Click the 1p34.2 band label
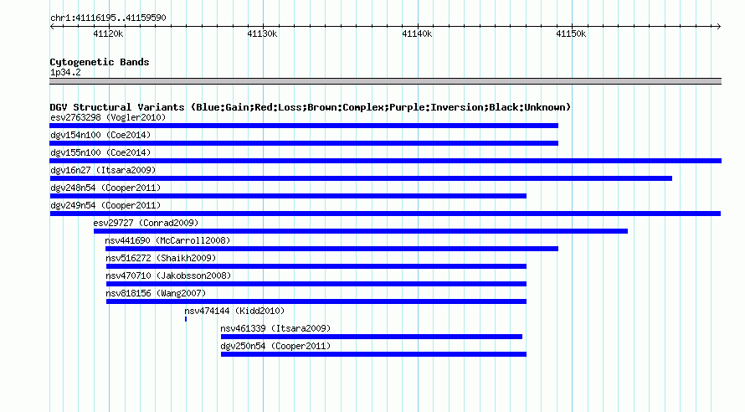 click(x=65, y=72)
